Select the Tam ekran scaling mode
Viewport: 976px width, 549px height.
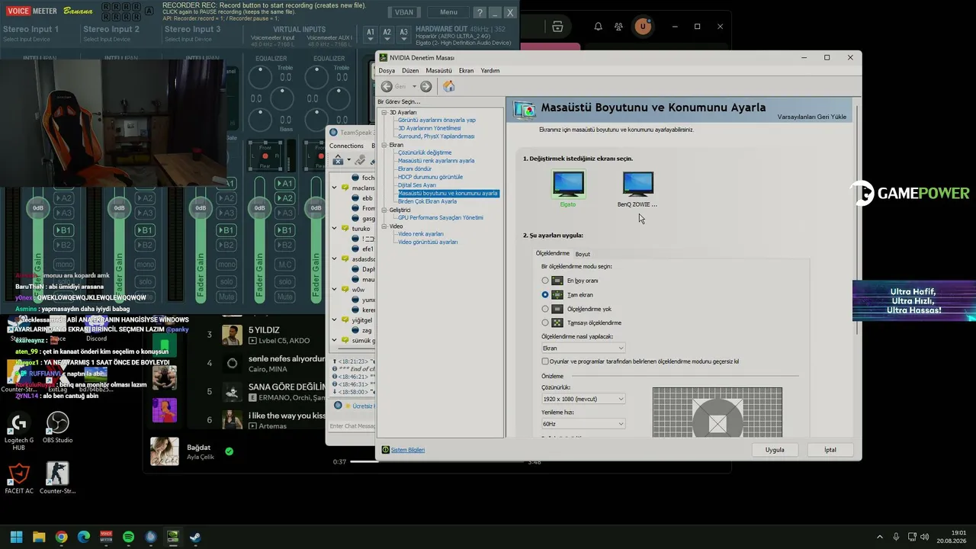click(545, 294)
